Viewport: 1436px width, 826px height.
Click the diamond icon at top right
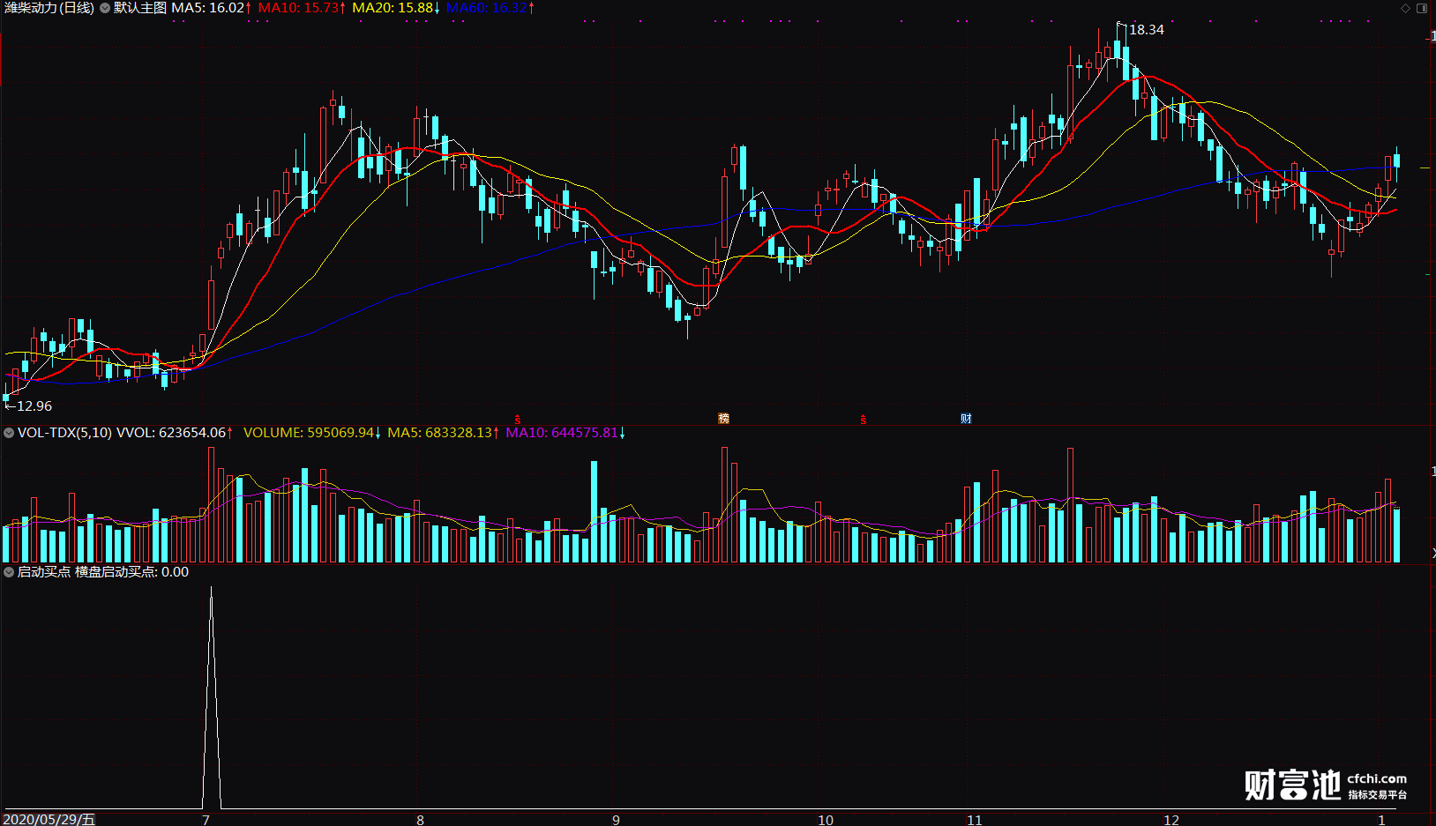1405,8
